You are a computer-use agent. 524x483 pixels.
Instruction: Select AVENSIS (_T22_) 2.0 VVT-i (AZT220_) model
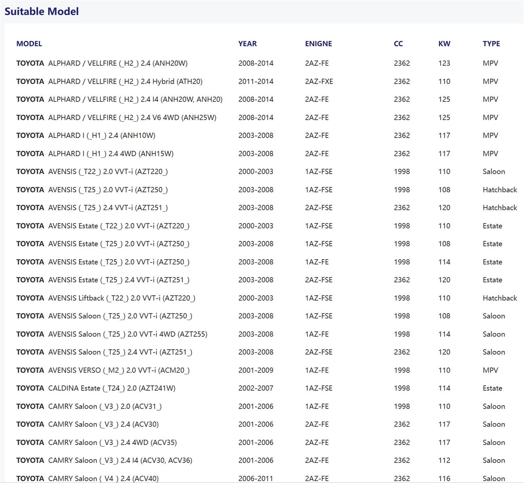(x=92, y=172)
